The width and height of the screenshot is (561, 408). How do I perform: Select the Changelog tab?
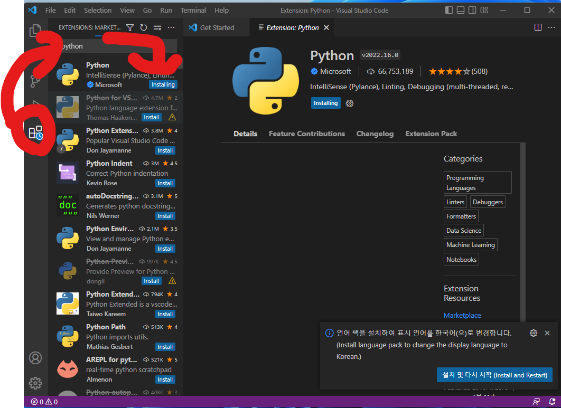[375, 134]
